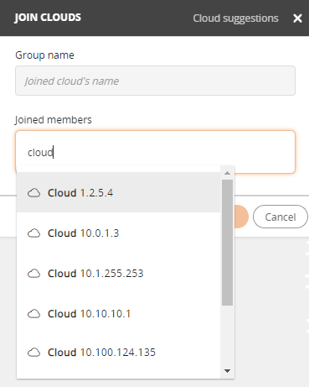Cancel joining clouds

pos(281,217)
